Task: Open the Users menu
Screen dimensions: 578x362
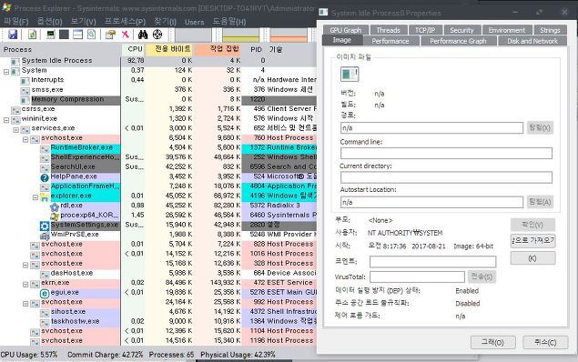Action: coord(194,22)
